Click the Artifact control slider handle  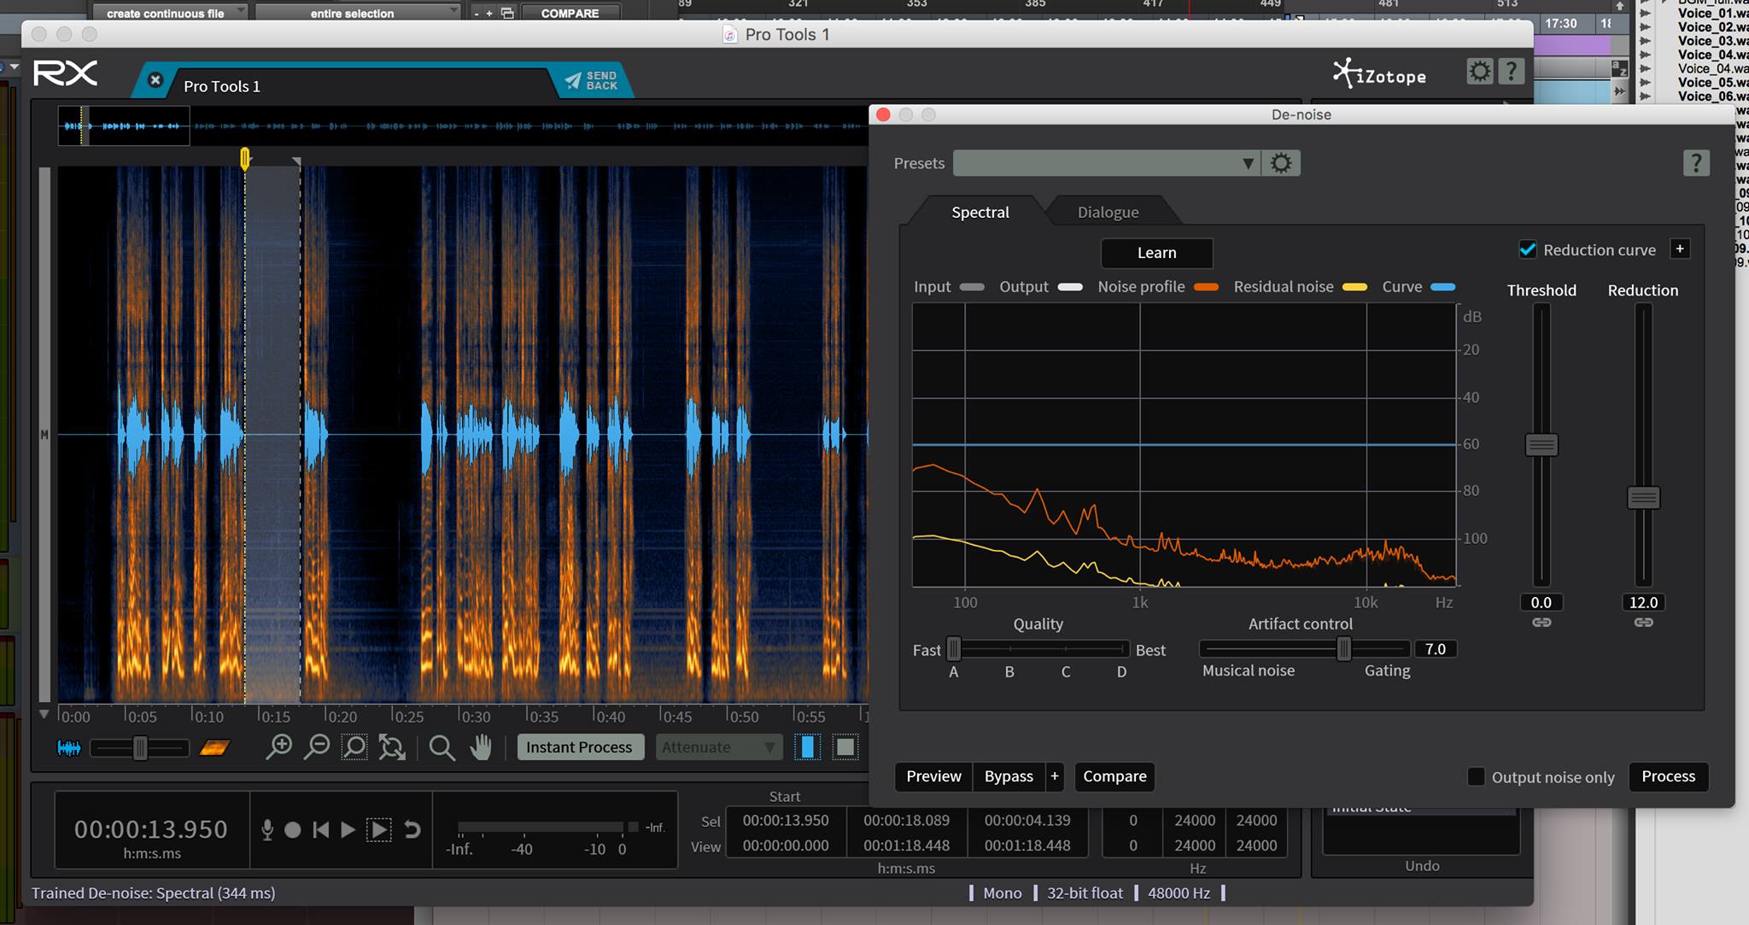[1343, 649]
